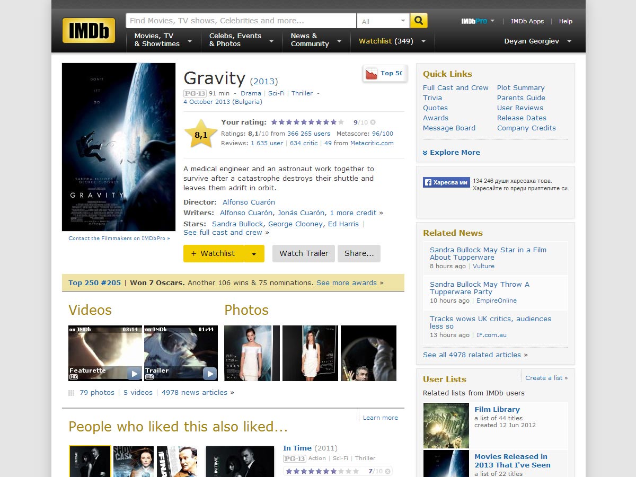636x477 pixels.
Task: Open Ed Harris's page
Action: point(343,224)
